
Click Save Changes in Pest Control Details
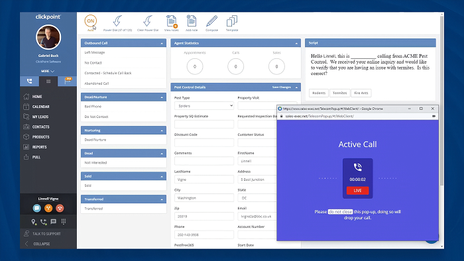point(282,87)
